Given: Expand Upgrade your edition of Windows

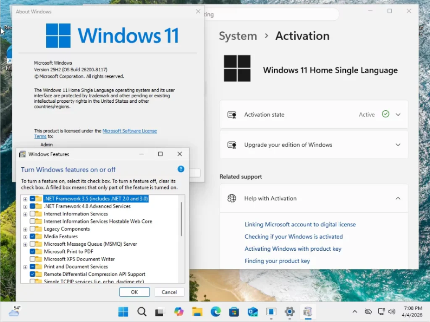Looking at the screenshot, I should pyautogui.click(x=398, y=145).
